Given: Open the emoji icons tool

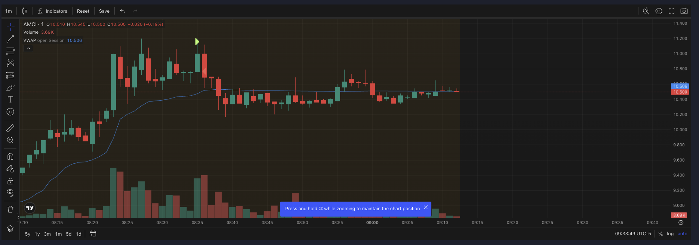Looking at the screenshot, I should (x=10, y=112).
